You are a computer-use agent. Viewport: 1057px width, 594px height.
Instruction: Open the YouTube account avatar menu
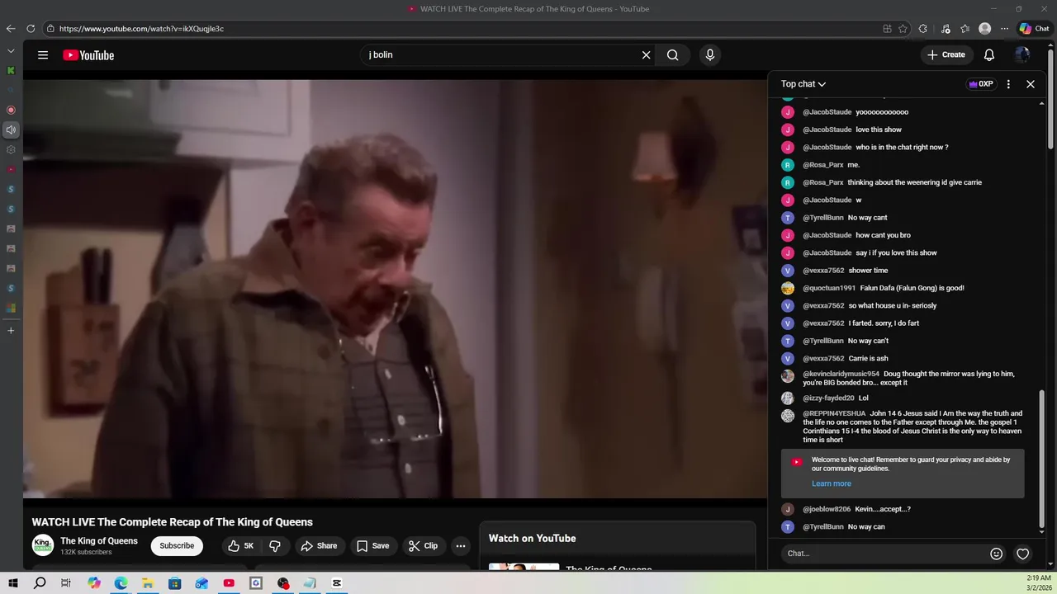click(x=1022, y=55)
